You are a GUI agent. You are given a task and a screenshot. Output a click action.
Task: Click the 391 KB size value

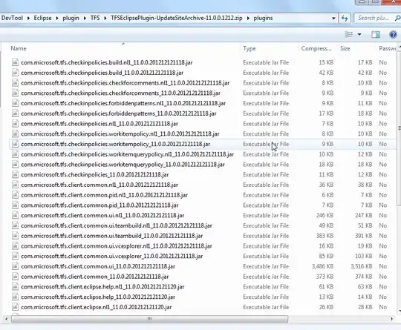click(x=363, y=236)
